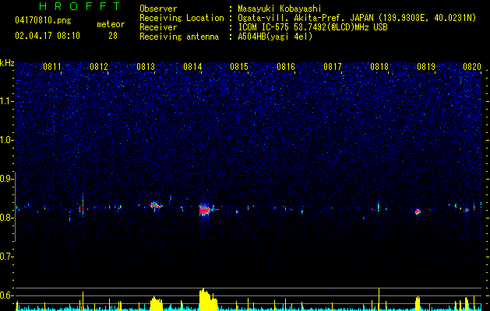Click the 0817 time marker
Image resolution: width=490 pixels, height=311 pixels.
coord(333,66)
